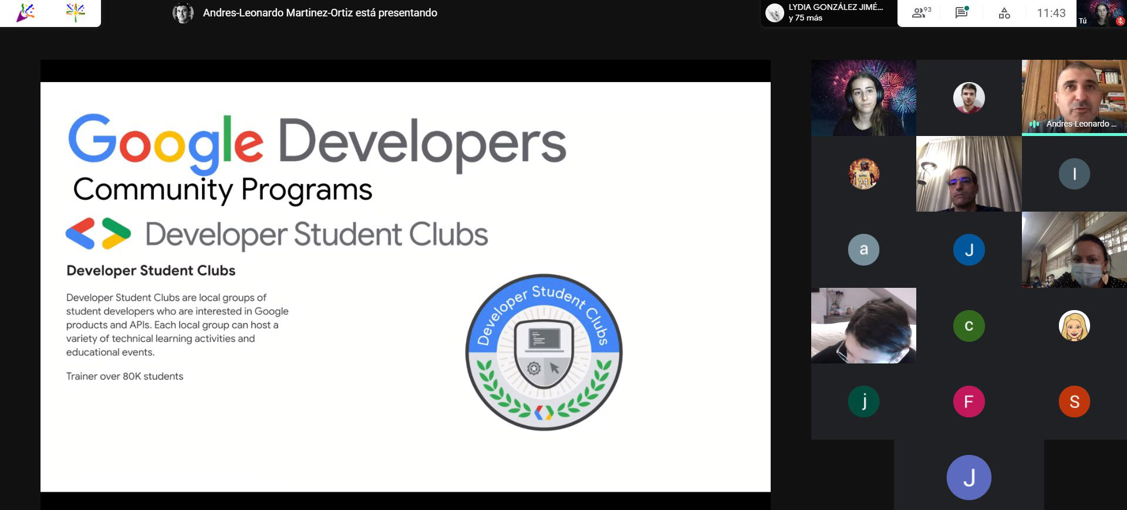The height and width of the screenshot is (510, 1127).
Task: Select orange participant avatar letter S
Action: pyautogui.click(x=1074, y=402)
